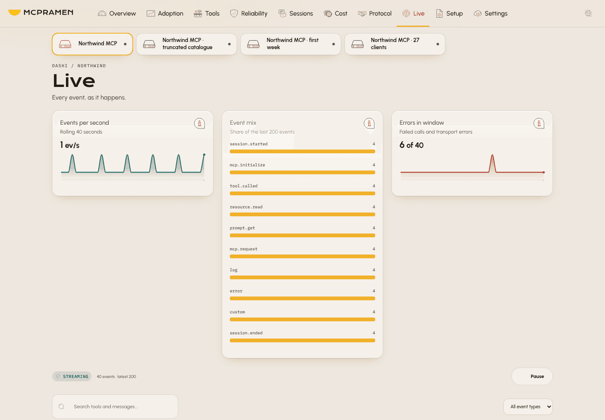Select the Northwind MCP 27 clients card
Image resolution: width=605 pixels, height=420 pixels.
[395, 44]
